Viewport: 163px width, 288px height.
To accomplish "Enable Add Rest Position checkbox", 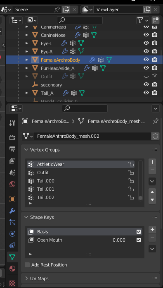I will click(x=27, y=265).
